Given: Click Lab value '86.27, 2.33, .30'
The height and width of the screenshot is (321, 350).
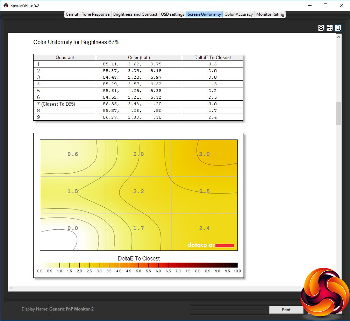Looking at the screenshot, I should coord(132,117).
